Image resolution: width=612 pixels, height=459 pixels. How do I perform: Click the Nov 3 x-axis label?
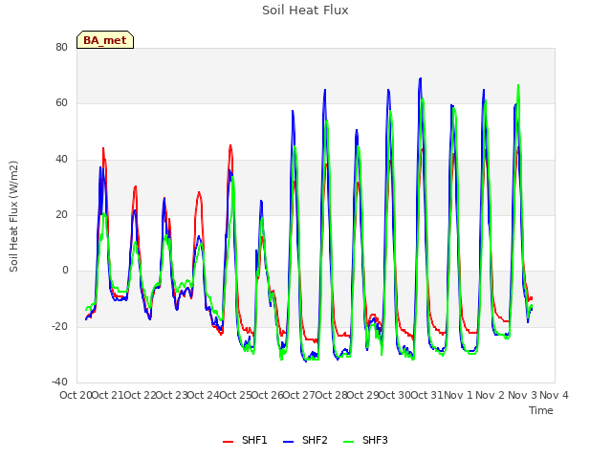click(522, 395)
